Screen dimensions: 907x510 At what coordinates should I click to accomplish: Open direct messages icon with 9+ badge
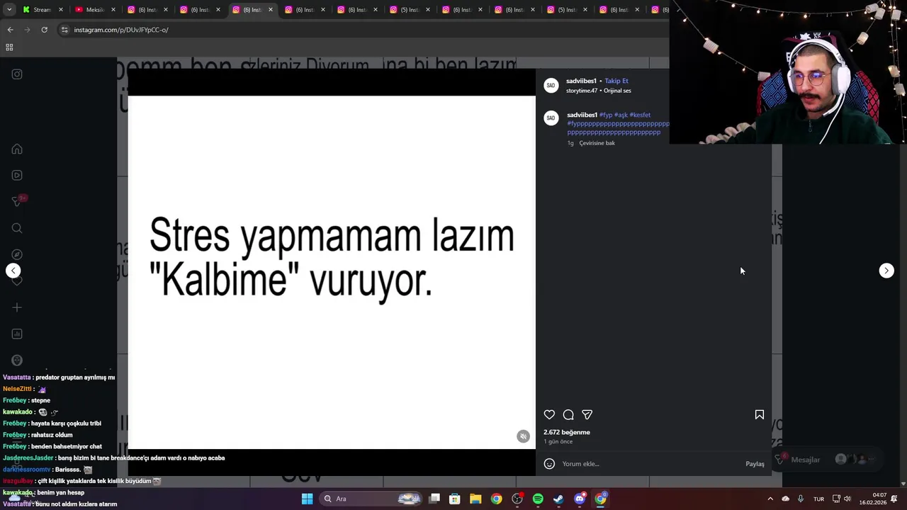pyautogui.click(x=17, y=202)
